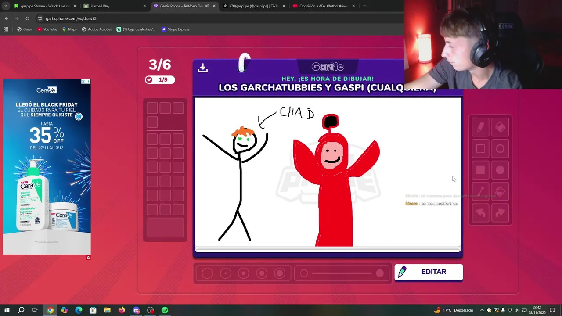
Task: Choose the empty ellipse shape tool
Action: pyautogui.click(x=500, y=149)
